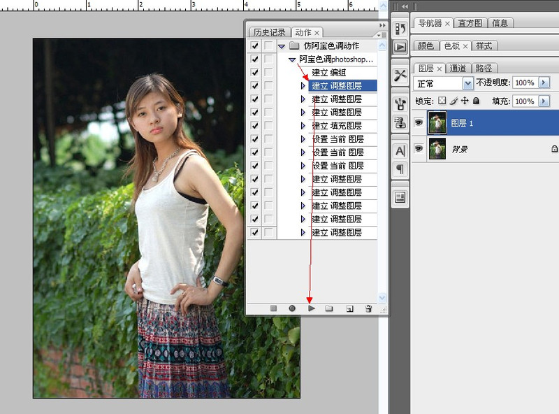Play the selected action step
Screen dimensions: 559x414
click(x=311, y=308)
